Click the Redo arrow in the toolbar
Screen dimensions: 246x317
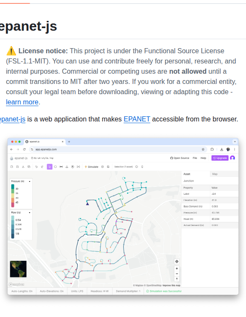pyautogui.click(x=42, y=167)
